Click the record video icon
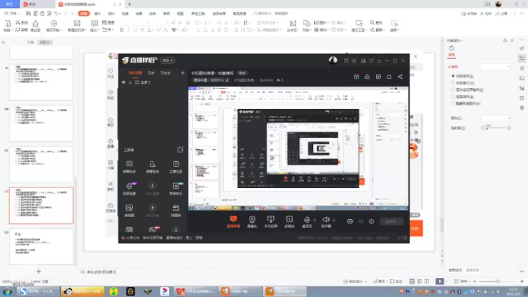Viewport: 528px width, 297px height. tap(350, 221)
